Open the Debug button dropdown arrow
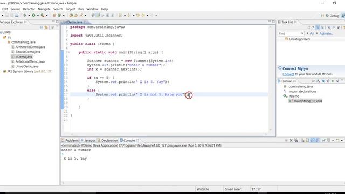 point(29,15)
